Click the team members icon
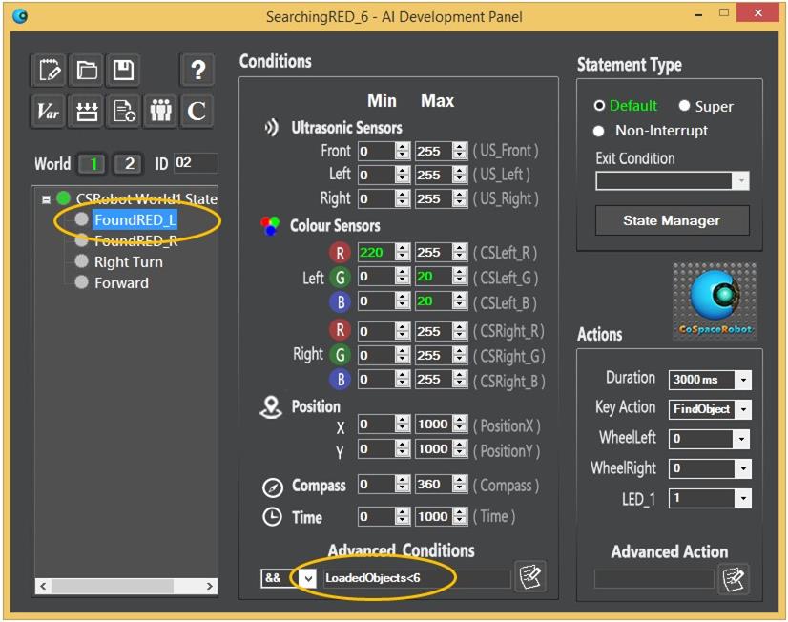The width and height of the screenshot is (788, 622). (x=159, y=111)
